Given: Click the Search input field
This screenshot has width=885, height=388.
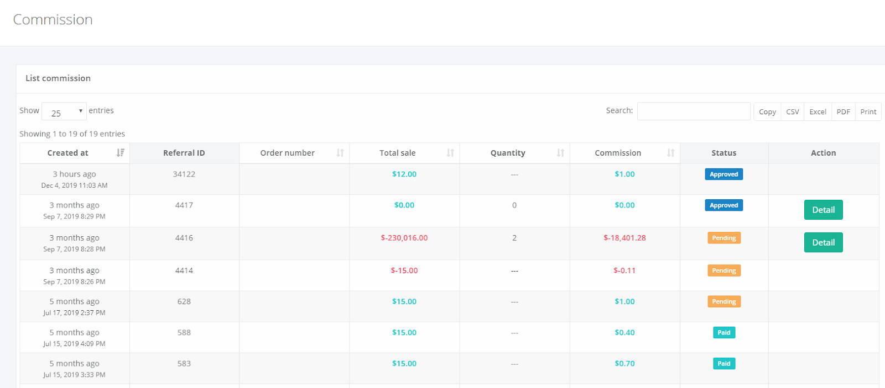Looking at the screenshot, I should click(x=694, y=111).
